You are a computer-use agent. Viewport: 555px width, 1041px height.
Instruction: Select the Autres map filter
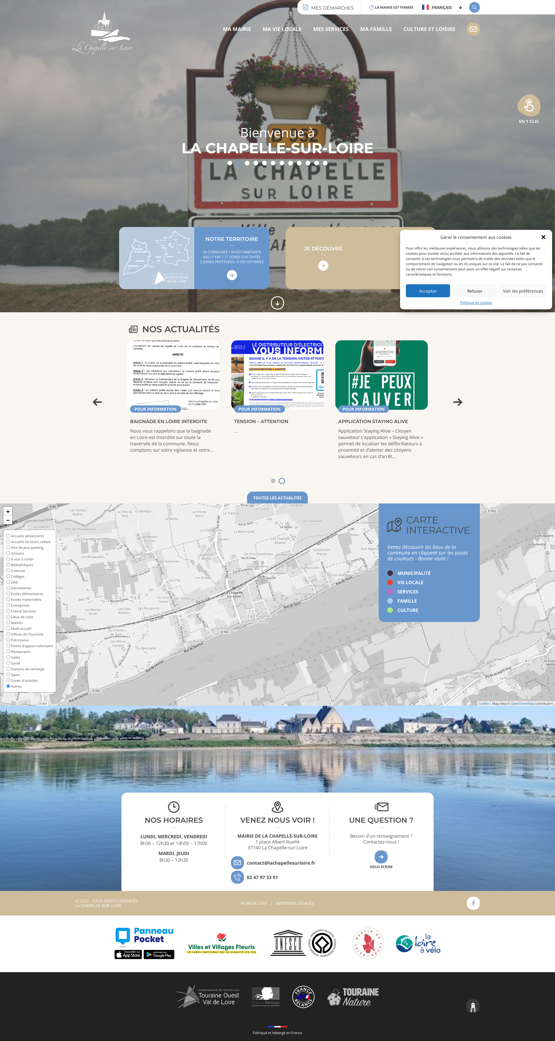click(8, 686)
